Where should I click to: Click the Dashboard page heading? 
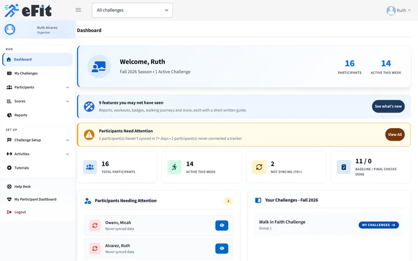89,30
